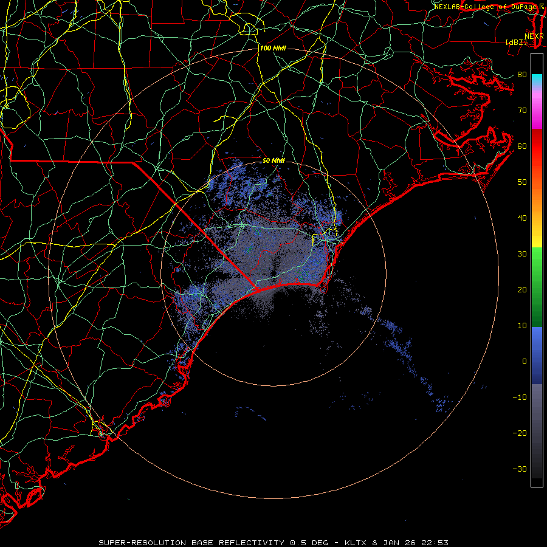Click the 80 value on reflectivity scale

click(x=522, y=75)
